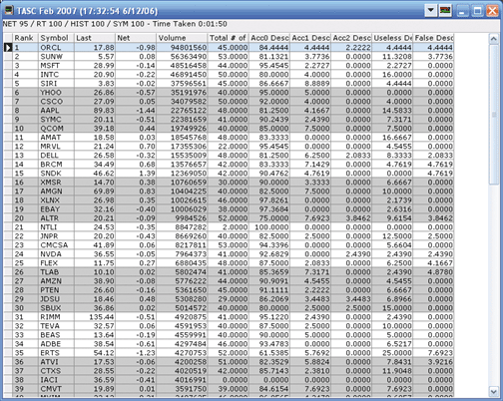The image size is (503, 401).
Task: Select the row indicator arrow beside ORCL
Action: [x=8, y=48]
